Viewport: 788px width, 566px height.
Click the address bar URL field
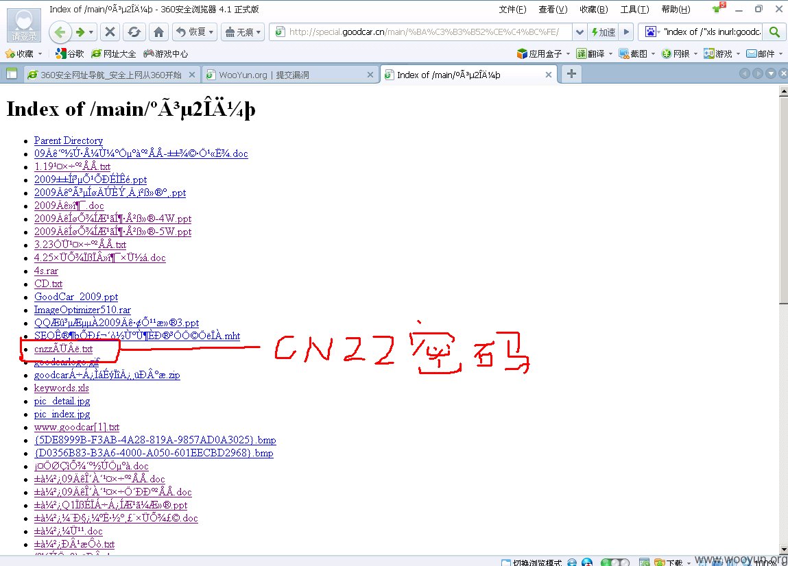tap(424, 32)
